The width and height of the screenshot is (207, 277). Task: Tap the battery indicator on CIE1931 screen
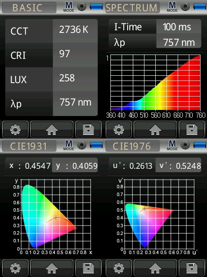click(96, 145)
